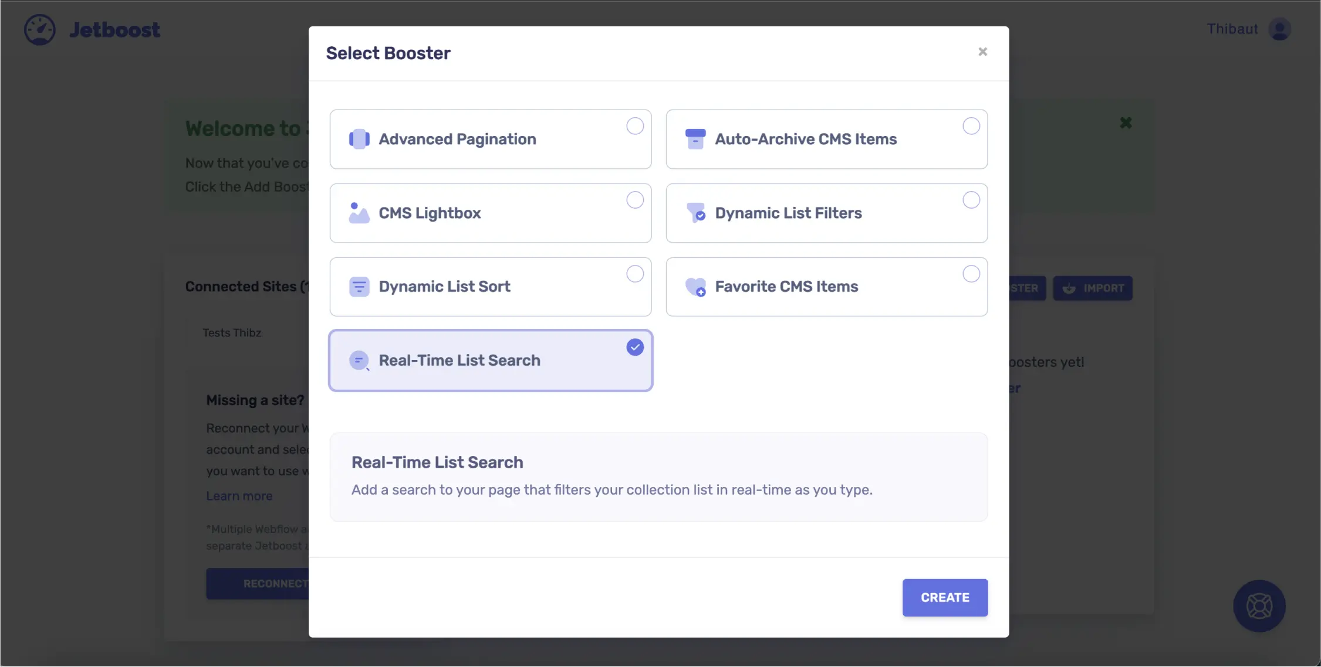Select the Auto-Archive CMS Items radio button
Screen dimensions: 1321x667
pos(971,126)
